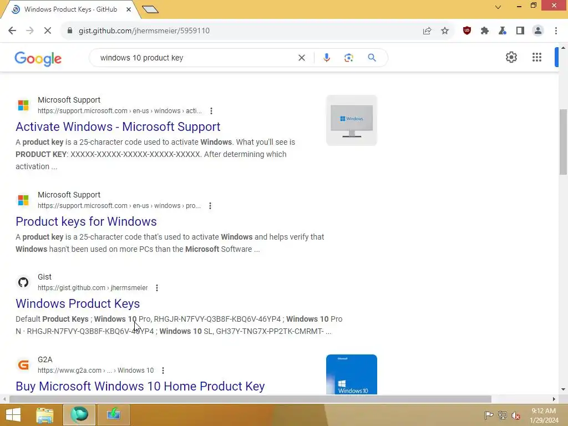Open Action Center flag icon

(x=489, y=415)
